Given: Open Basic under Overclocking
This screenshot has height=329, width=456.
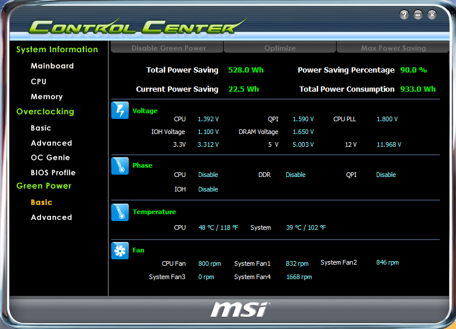Looking at the screenshot, I should click(x=41, y=128).
